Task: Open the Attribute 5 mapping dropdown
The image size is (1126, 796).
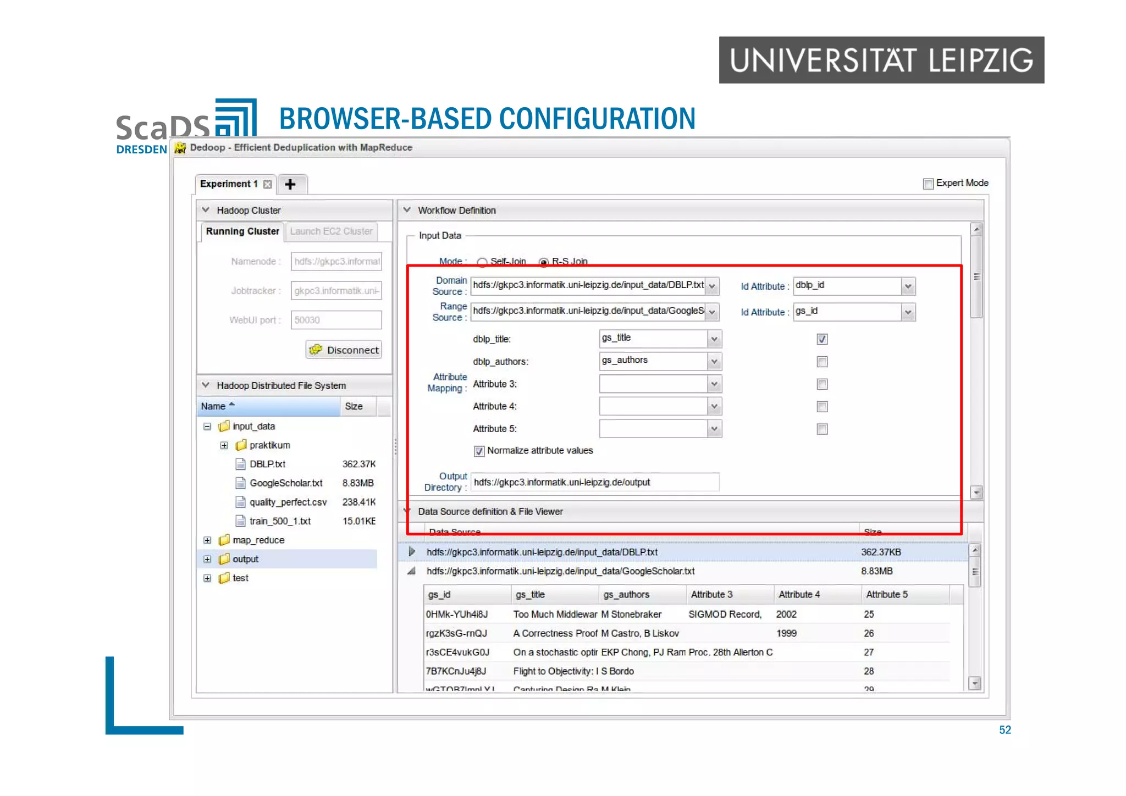Action: point(714,429)
